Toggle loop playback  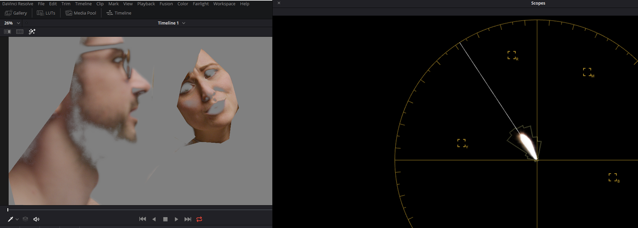[199, 219]
